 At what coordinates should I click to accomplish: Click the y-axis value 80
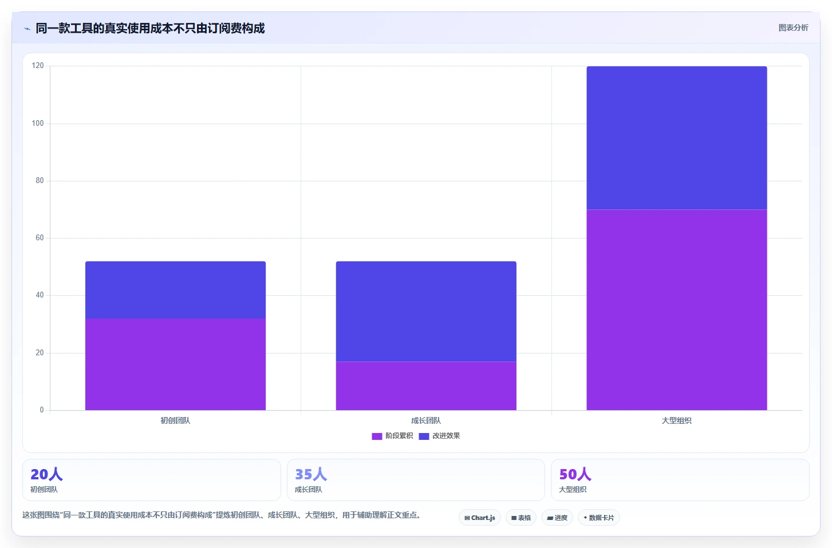pyautogui.click(x=40, y=180)
